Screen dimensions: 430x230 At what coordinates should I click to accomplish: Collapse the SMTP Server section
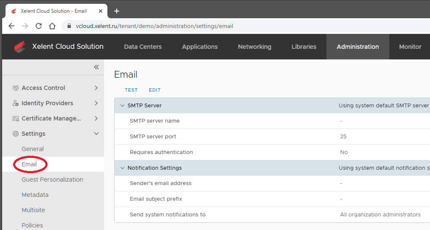click(x=122, y=106)
